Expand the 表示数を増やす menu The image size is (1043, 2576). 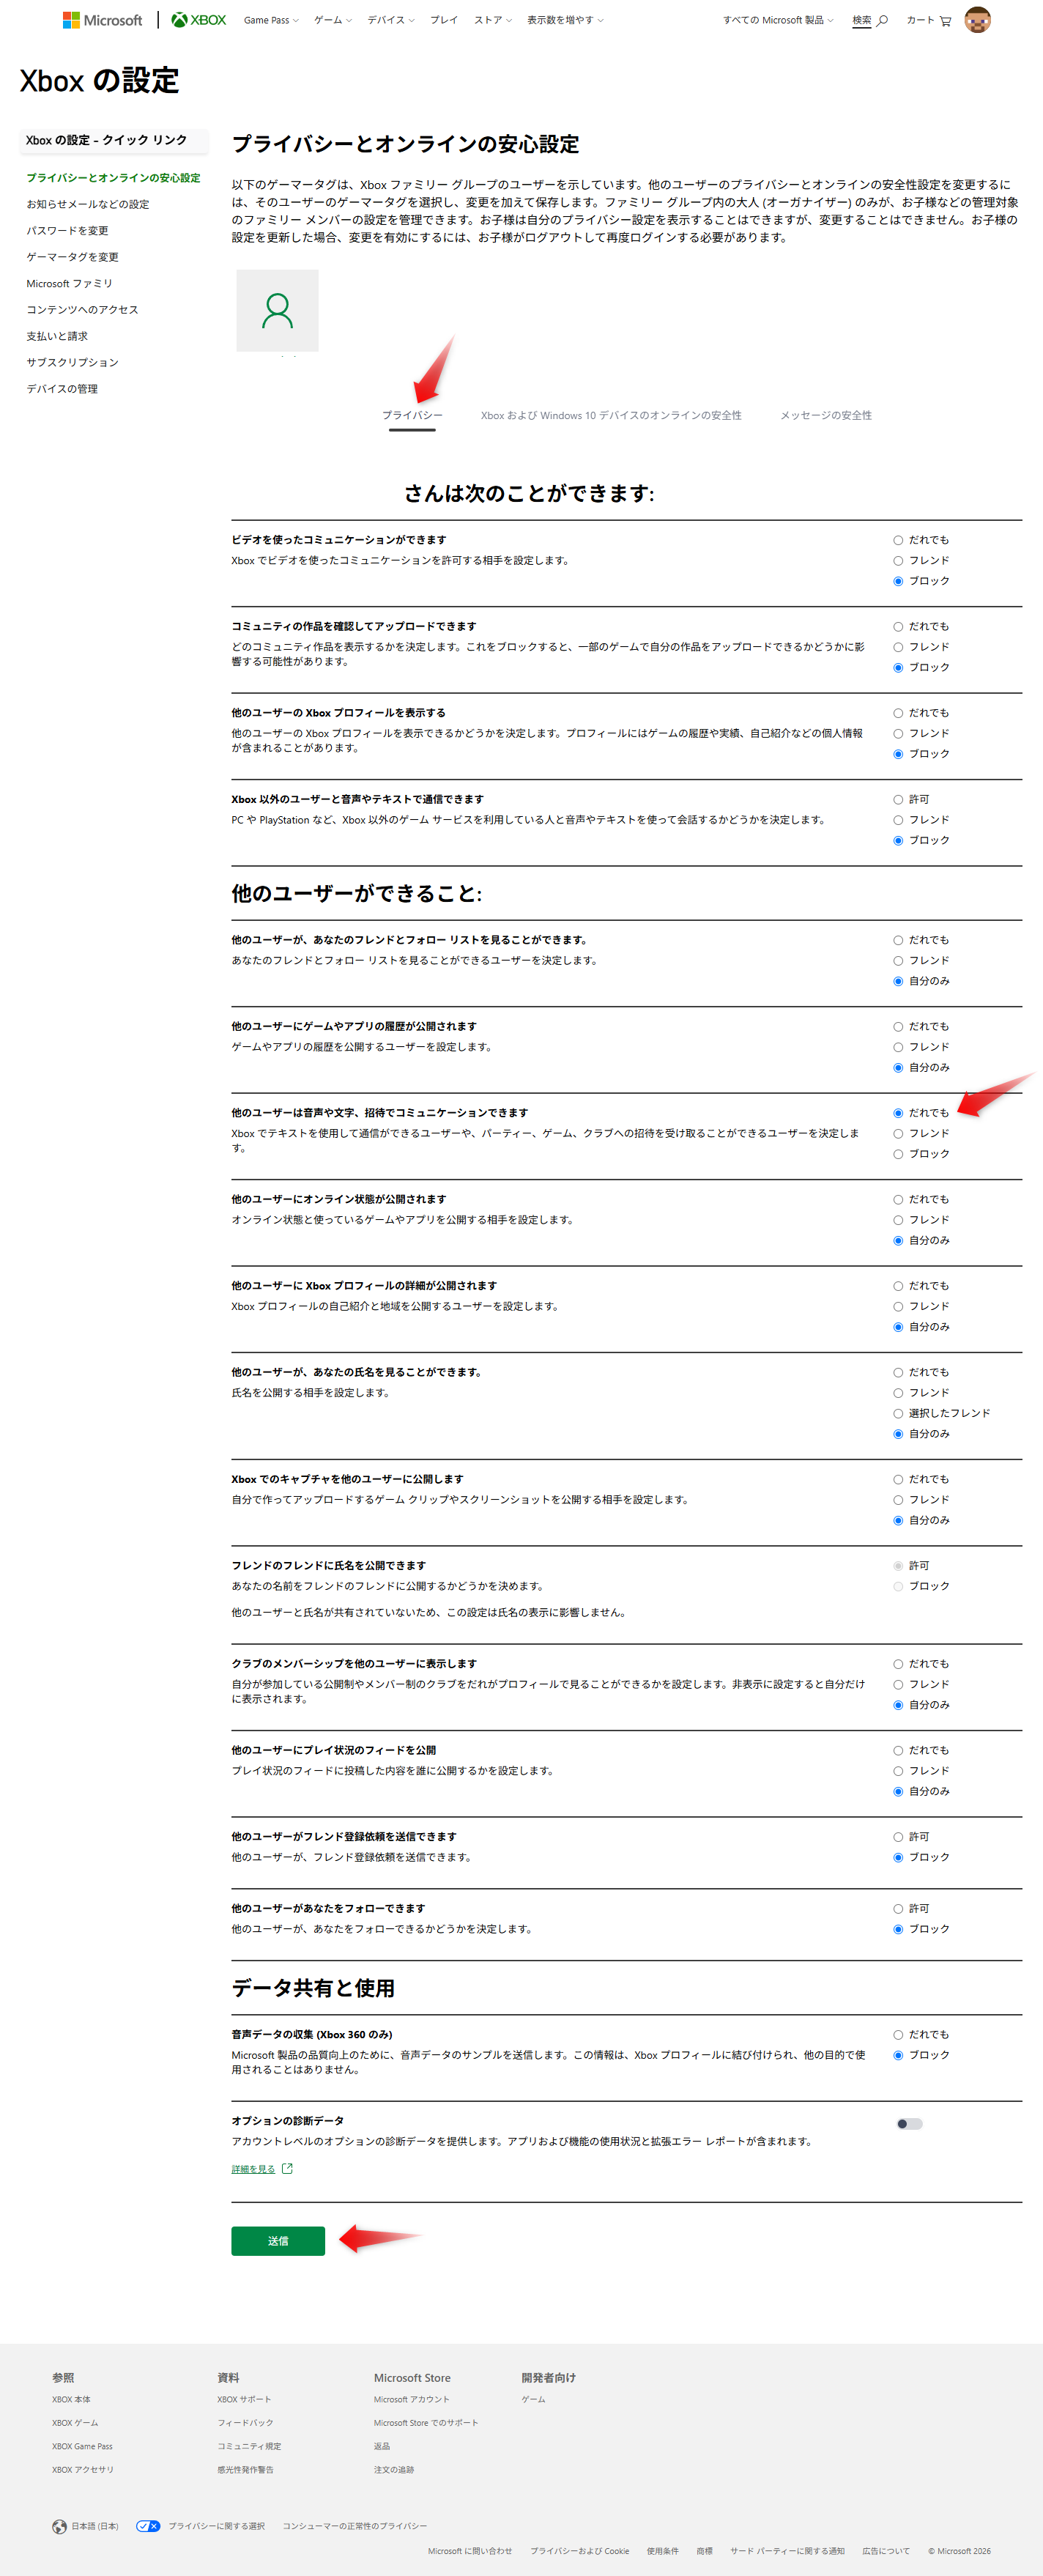(565, 20)
